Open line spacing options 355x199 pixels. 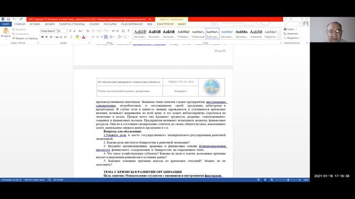pos(111,37)
